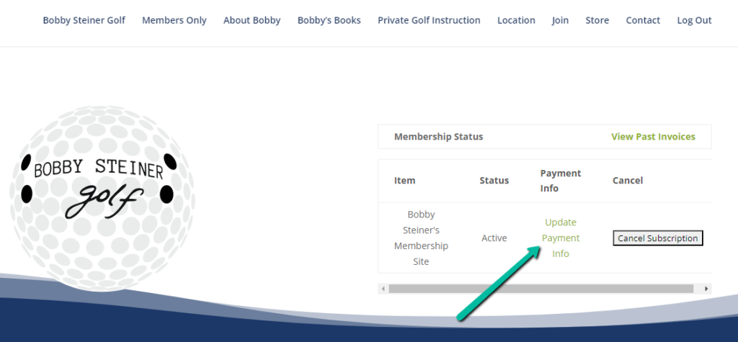Open Bobby Steiner Golf menu item
Image resolution: width=738 pixels, height=342 pixels.
click(x=84, y=20)
